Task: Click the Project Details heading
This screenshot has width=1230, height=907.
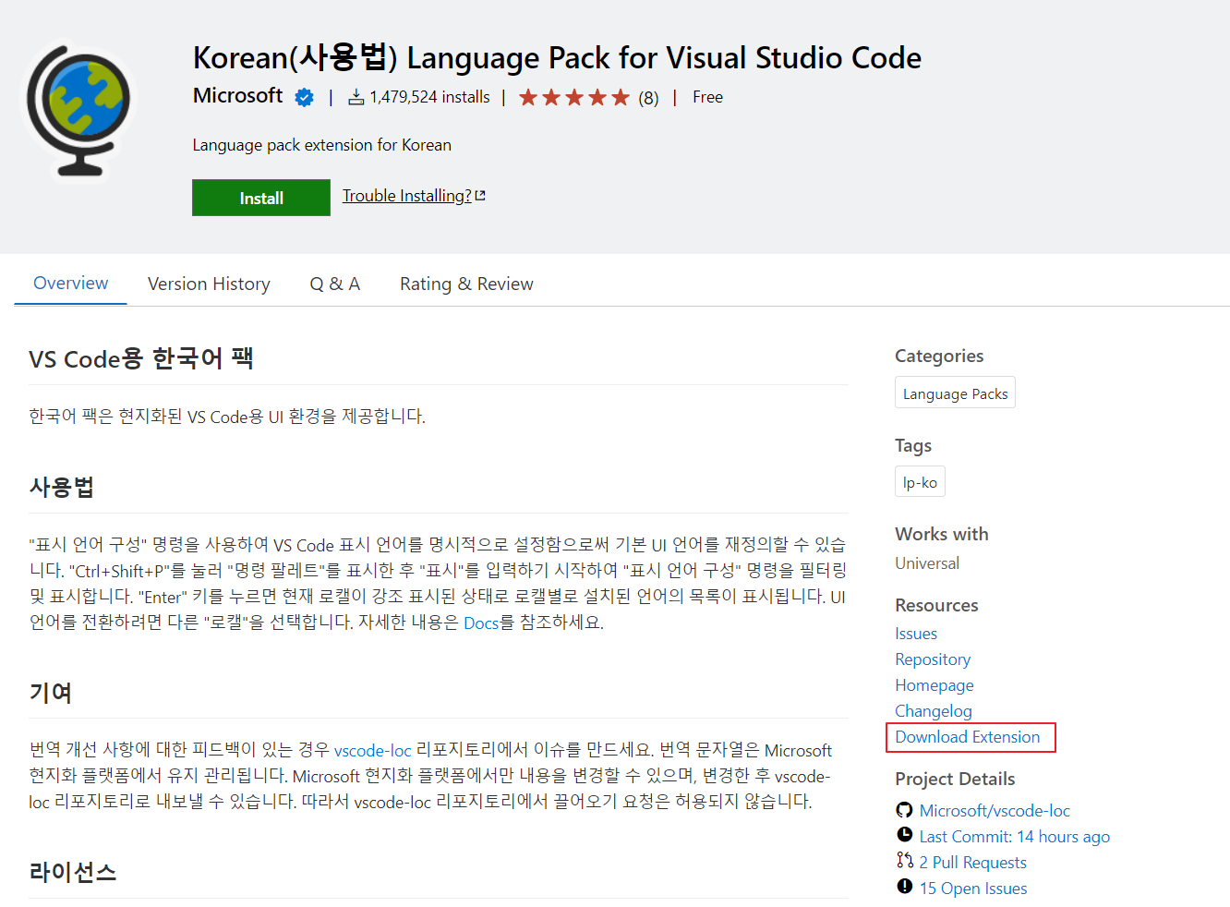Action: [955, 779]
